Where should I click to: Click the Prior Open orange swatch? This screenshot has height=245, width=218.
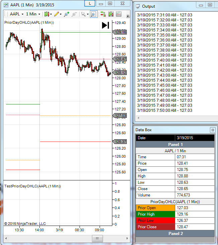[155, 208]
